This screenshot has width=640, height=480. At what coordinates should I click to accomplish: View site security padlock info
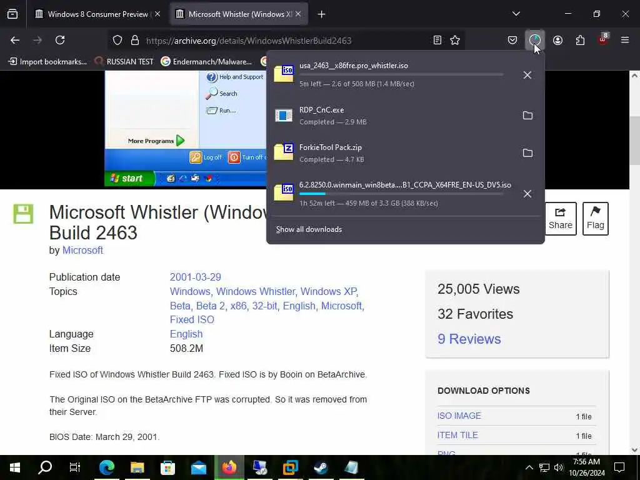pyautogui.click(x=135, y=40)
